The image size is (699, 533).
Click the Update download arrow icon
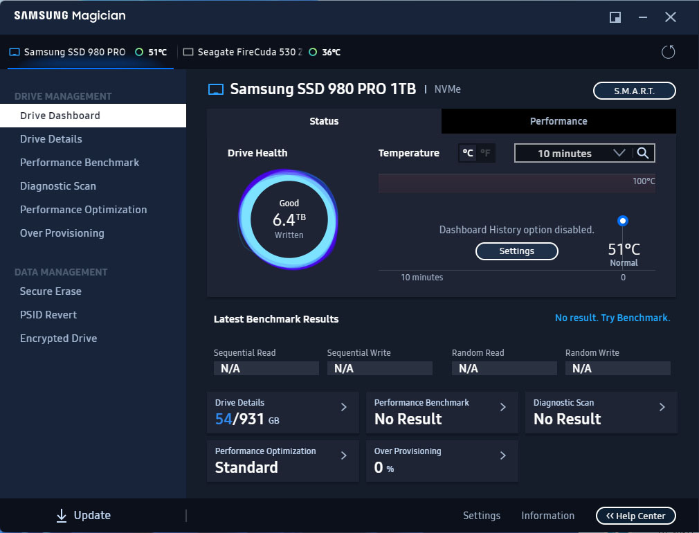62,516
